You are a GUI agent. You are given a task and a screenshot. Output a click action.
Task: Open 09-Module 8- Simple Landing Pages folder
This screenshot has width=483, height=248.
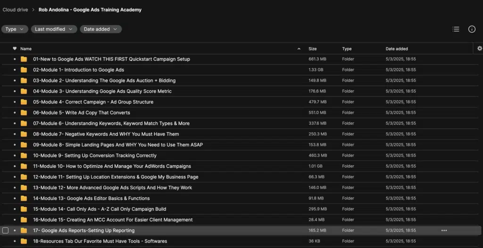coord(118,145)
